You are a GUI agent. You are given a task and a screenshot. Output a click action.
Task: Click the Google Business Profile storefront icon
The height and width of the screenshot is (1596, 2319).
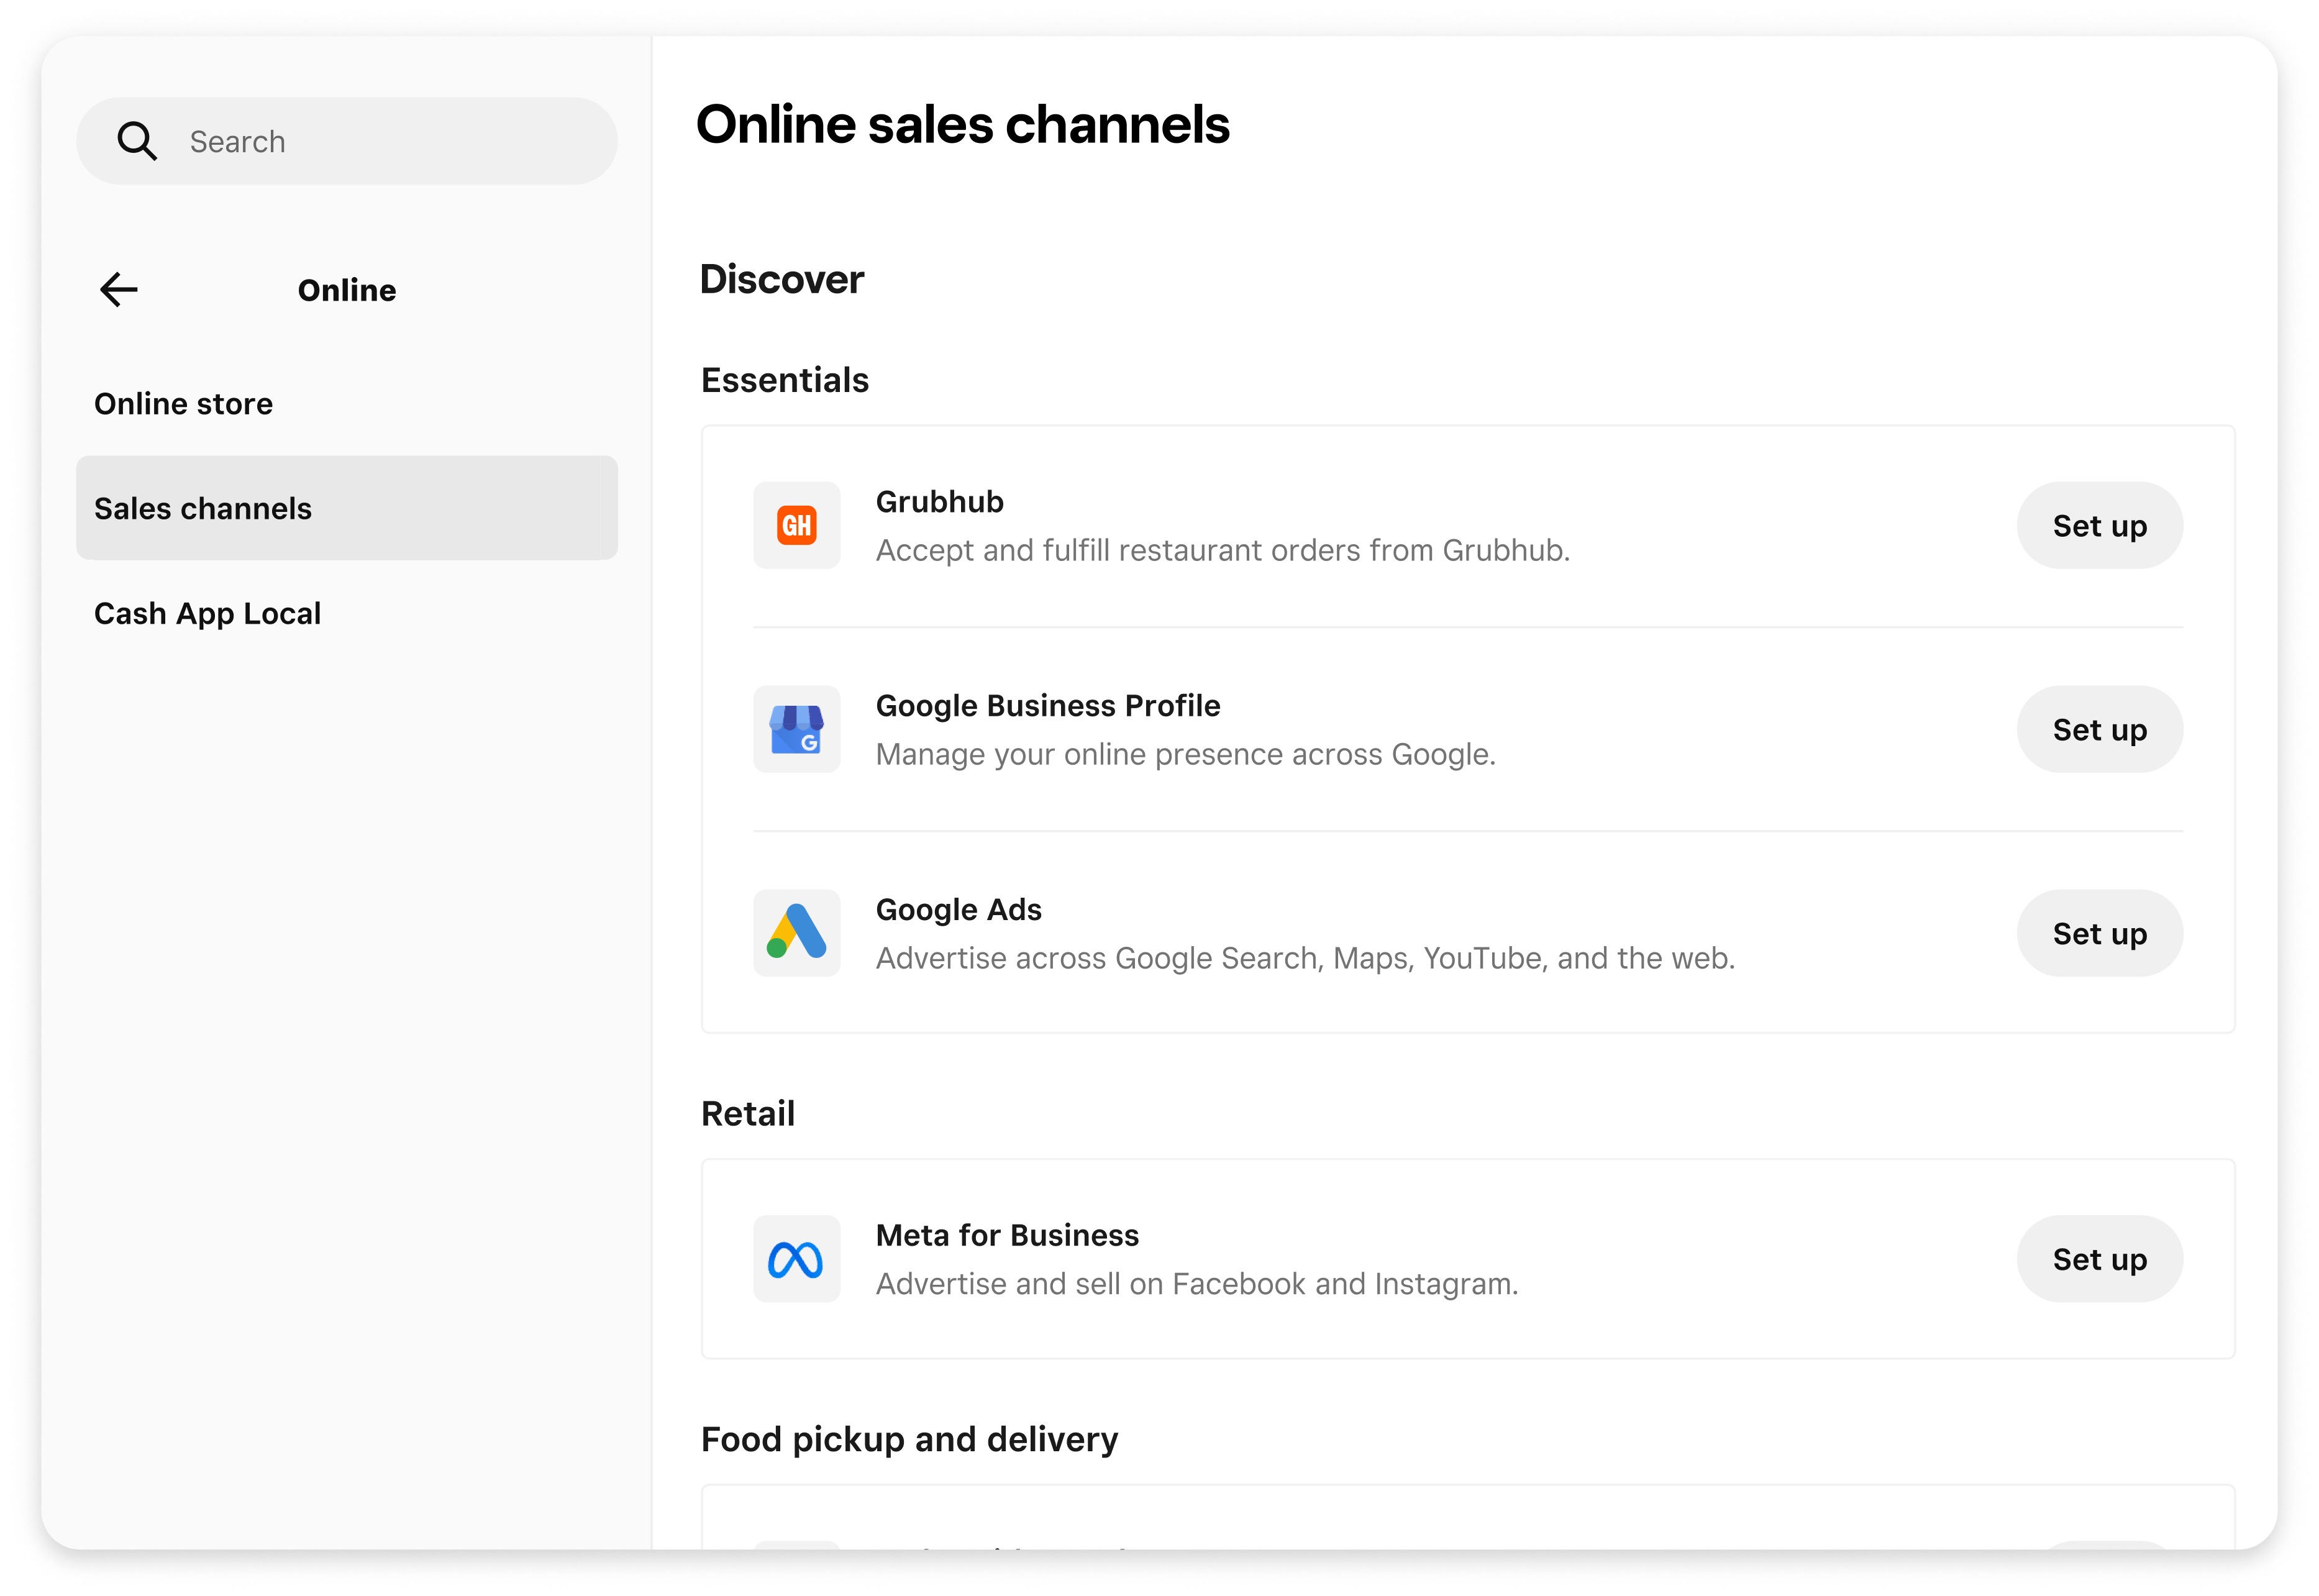796,729
